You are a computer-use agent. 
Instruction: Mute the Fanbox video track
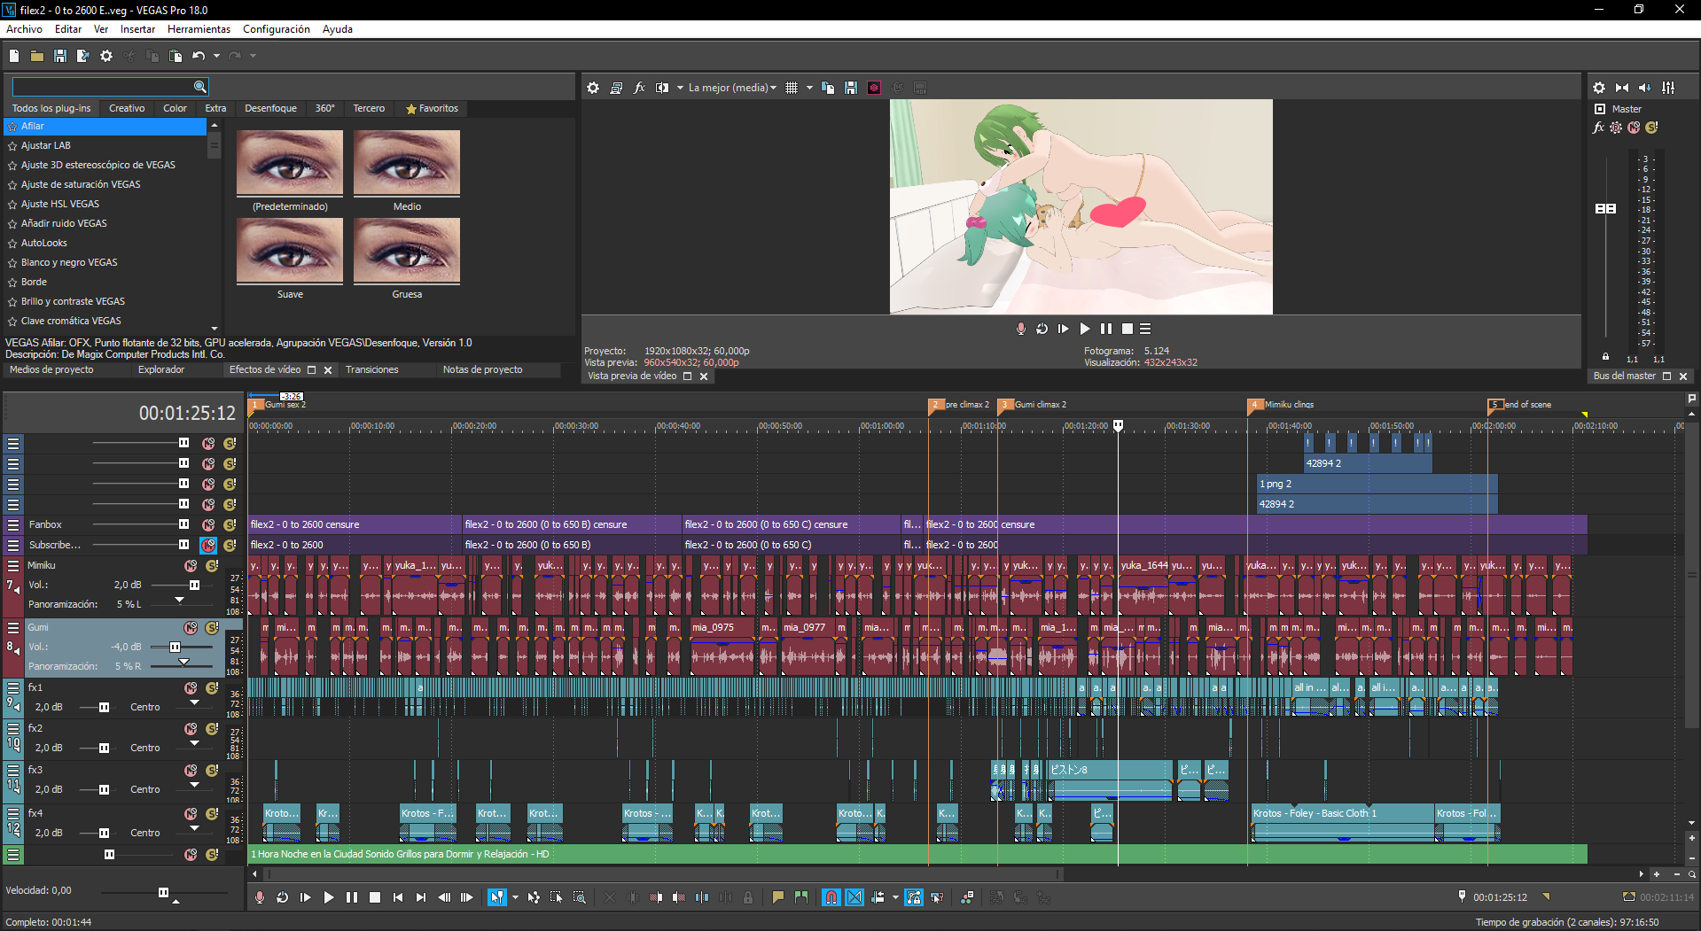208,524
